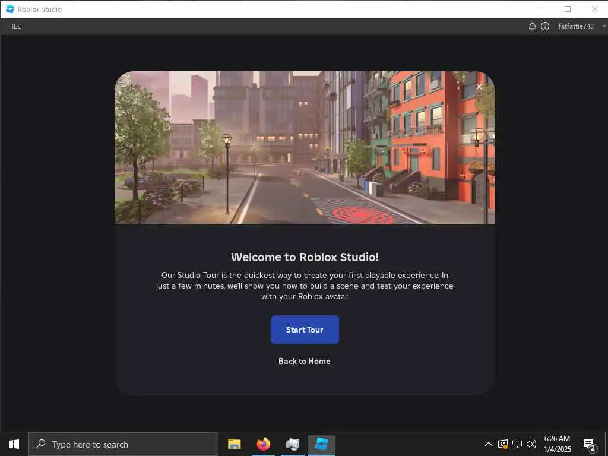Show hidden system tray icons

(x=489, y=444)
